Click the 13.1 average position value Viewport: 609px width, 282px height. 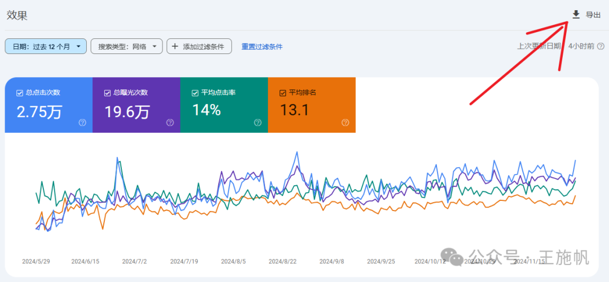pyautogui.click(x=294, y=110)
